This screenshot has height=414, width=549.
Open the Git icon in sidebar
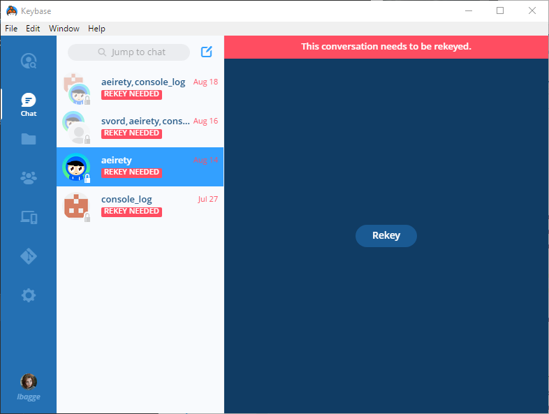29,256
